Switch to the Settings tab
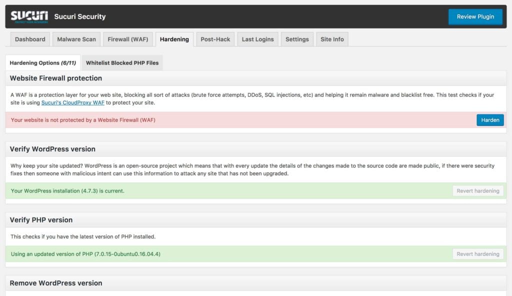Viewport: 512px width, 296px height. coord(297,39)
